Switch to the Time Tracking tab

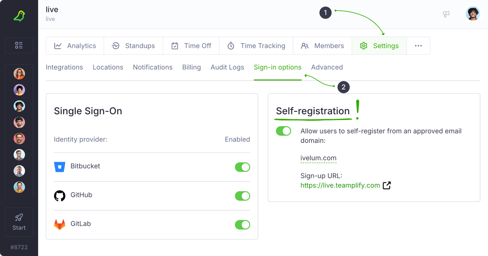256,46
